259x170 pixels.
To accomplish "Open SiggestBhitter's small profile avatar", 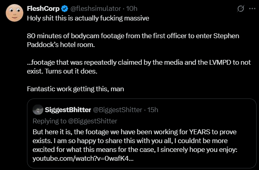I will point(38,110).
